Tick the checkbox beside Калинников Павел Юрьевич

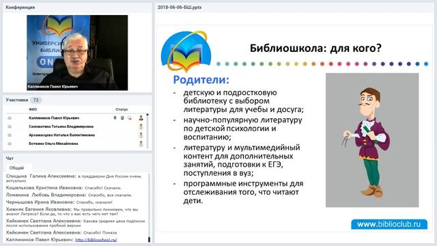pyautogui.click(x=10, y=118)
